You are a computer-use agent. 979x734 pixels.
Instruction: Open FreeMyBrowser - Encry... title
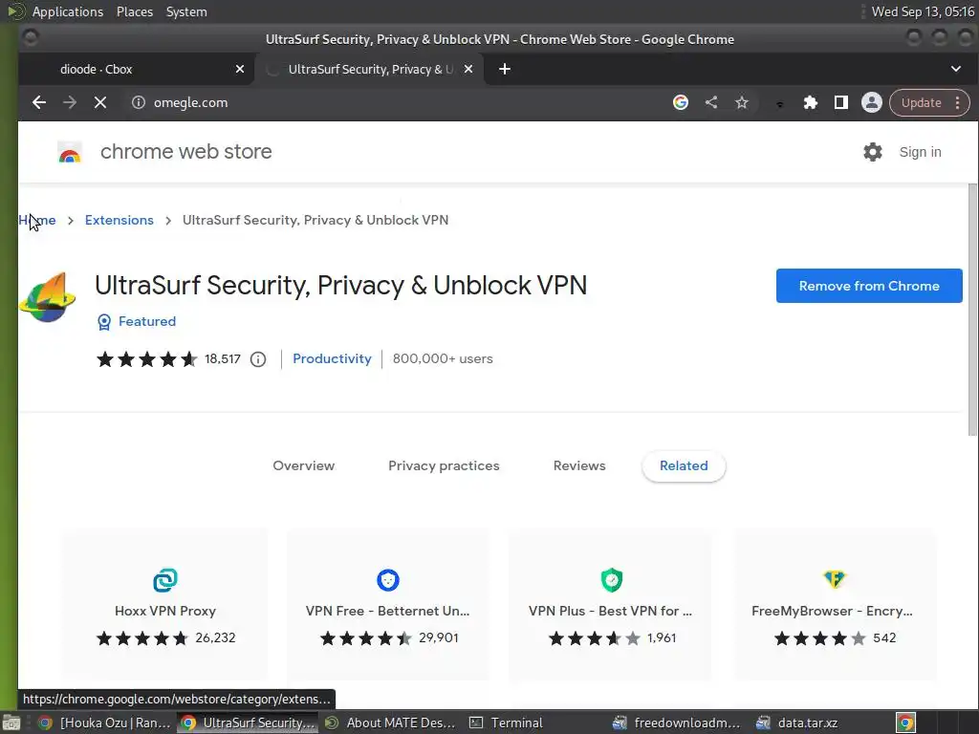pyautogui.click(x=833, y=611)
